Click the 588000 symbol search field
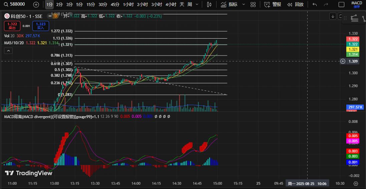The width and height of the screenshot is (366, 189). click(17, 4)
